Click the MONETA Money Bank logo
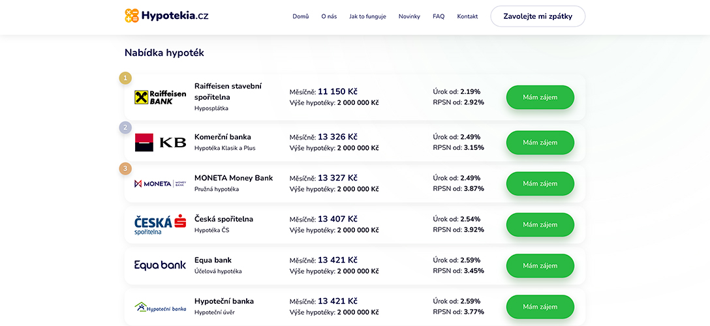 (161, 184)
